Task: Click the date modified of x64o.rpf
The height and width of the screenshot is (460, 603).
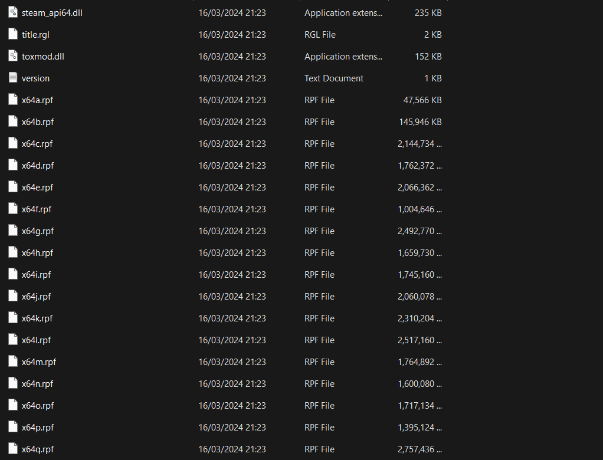Action: (232, 406)
